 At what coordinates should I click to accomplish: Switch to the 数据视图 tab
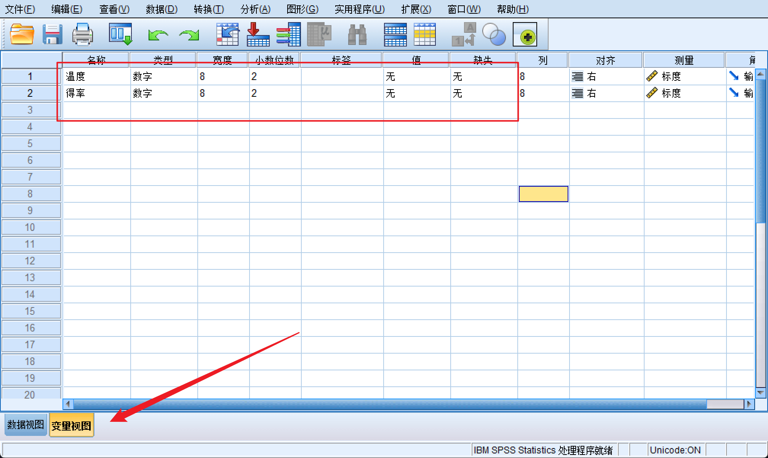26,424
